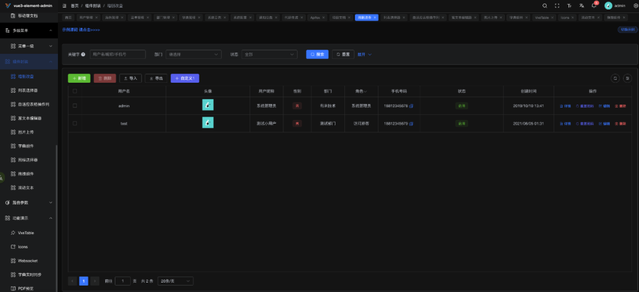This screenshot has height=292, width=639.
Task: Open the 状态 status dropdown showing 全部
Action: tap(269, 54)
